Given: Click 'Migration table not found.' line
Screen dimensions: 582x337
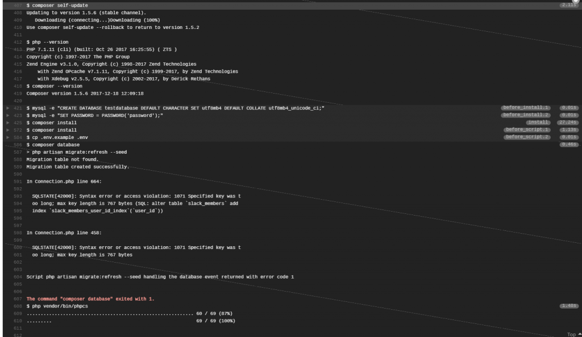Looking at the screenshot, I should click(63, 159).
